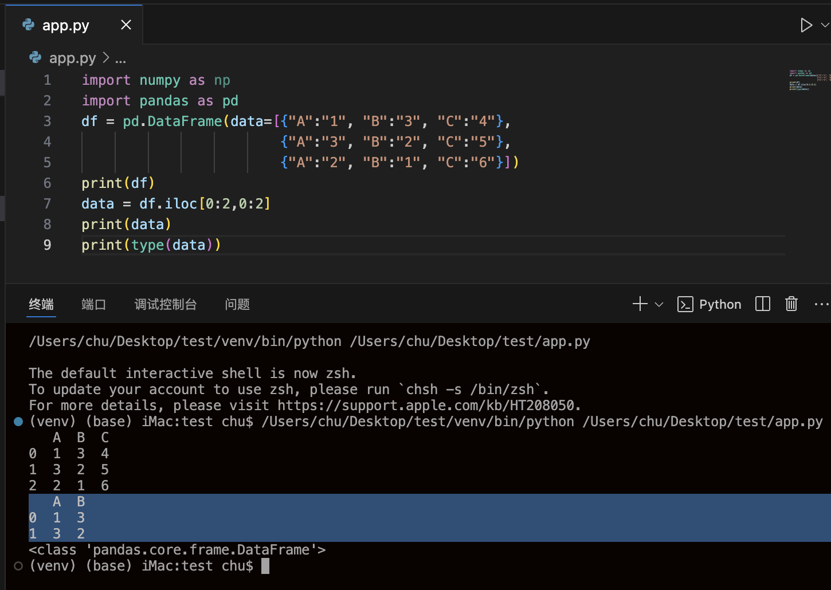
Task: Create a new terminal with plus icon
Action: (640, 304)
